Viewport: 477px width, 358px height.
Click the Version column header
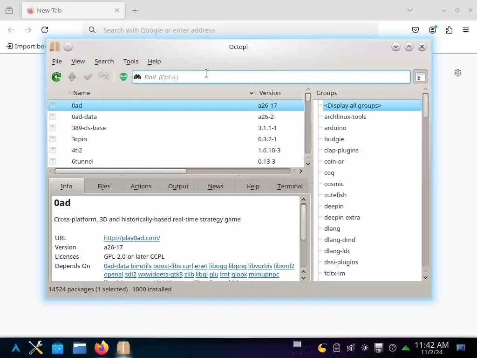point(270,93)
